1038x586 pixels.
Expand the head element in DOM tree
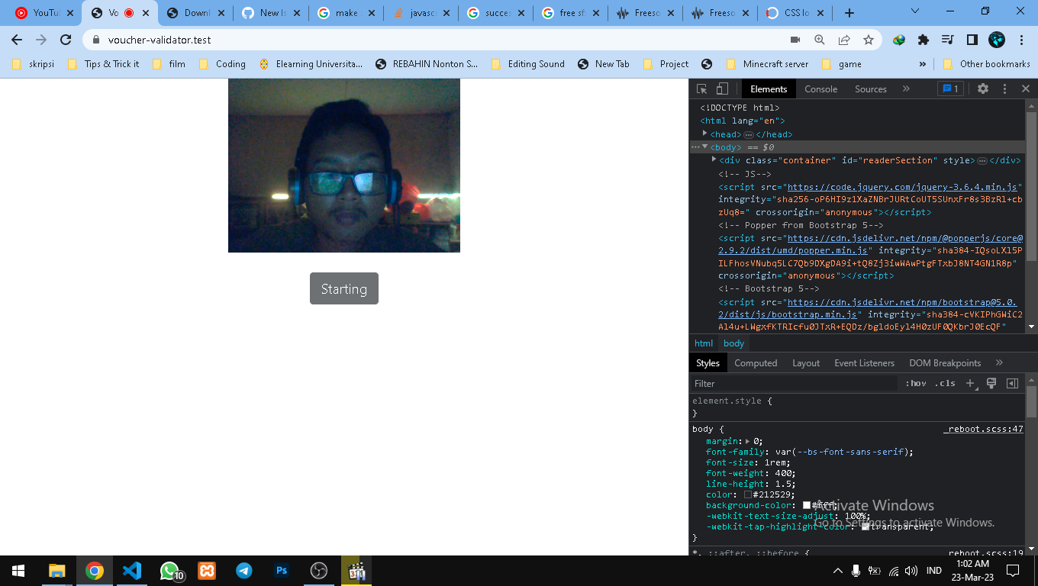tap(704, 134)
